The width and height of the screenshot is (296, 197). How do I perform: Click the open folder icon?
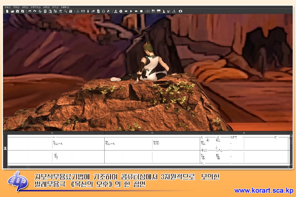(12, 11)
